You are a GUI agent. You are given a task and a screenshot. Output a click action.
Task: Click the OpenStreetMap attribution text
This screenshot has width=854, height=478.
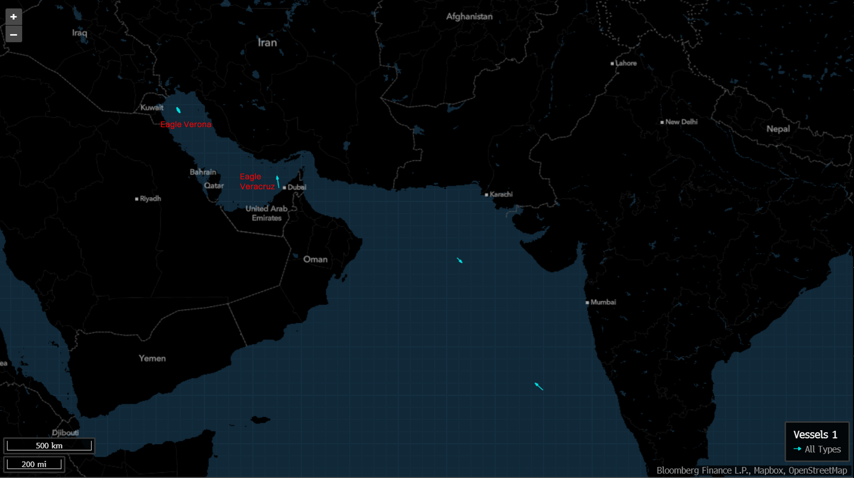tap(817, 470)
